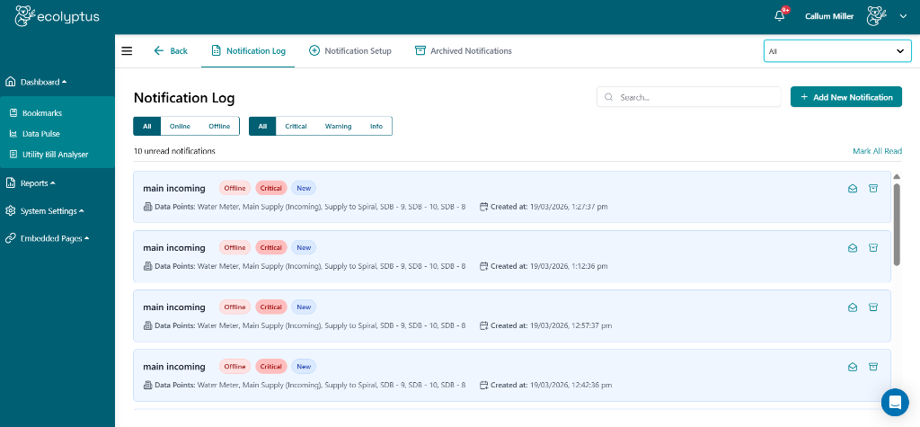920x427 pixels.
Task: Click the notification search field
Action: click(x=689, y=97)
